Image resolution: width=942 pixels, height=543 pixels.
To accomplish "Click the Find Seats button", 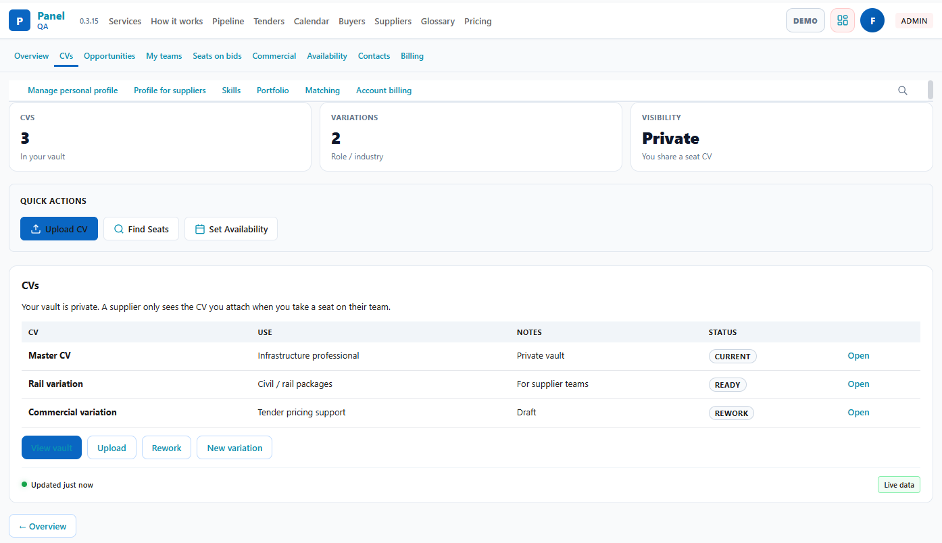I will click(x=141, y=229).
